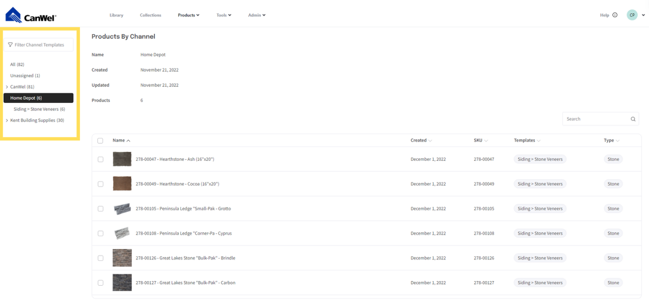Viewport: 649px width, 301px height.
Task: Select all products with header checkbox
Action: tap(100, 141)
